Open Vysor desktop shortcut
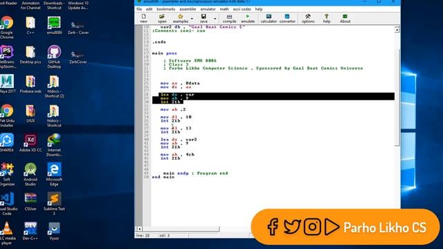 tap(54, 231)
